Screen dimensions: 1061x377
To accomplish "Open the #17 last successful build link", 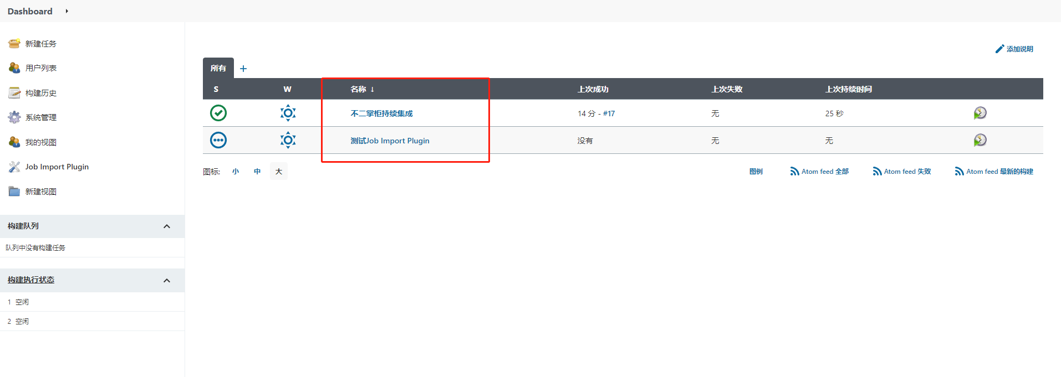I will point(609,113).
